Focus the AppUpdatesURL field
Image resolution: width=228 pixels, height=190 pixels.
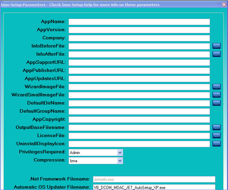tap(139, 79)
